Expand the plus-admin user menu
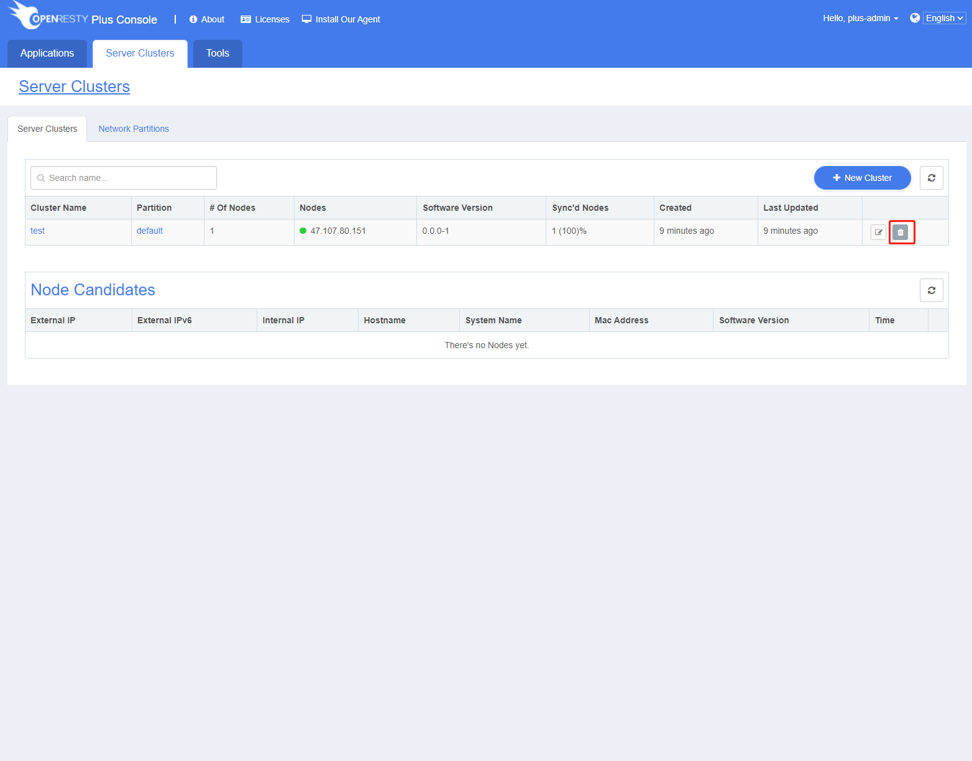Image resolution: width=972 pixels, height=761 pixels. (x=861, y=18)
